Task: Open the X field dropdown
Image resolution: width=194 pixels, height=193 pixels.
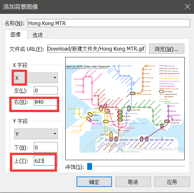Action: tap(36, 78)
